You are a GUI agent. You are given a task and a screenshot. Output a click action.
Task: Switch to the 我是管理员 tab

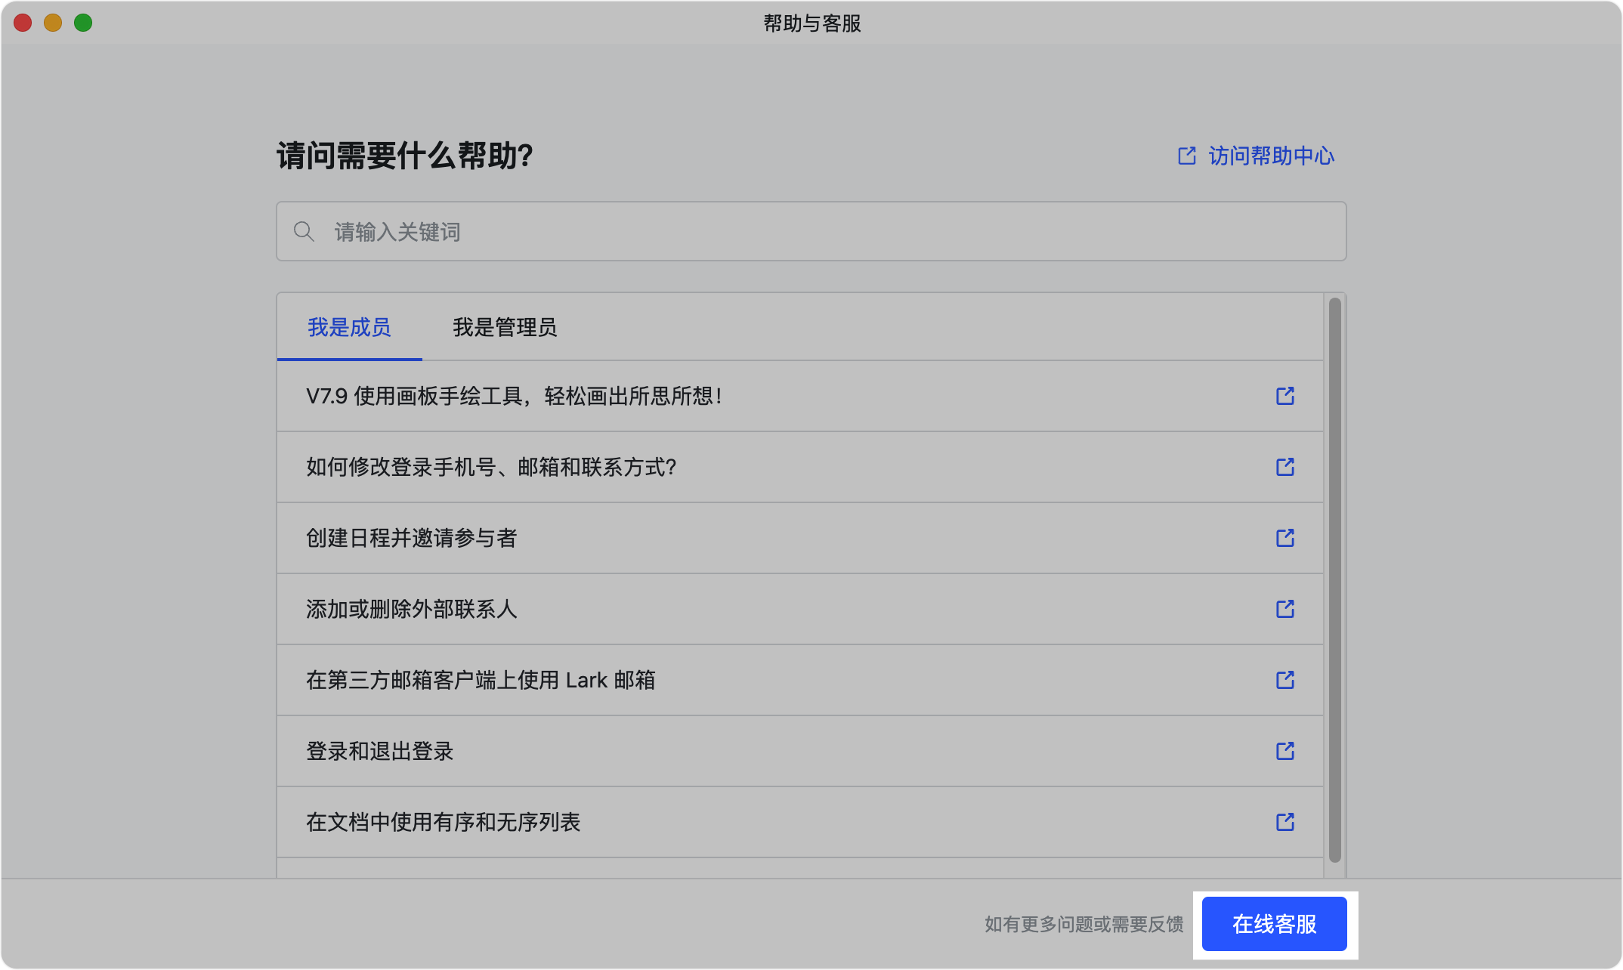click(505, 327)
